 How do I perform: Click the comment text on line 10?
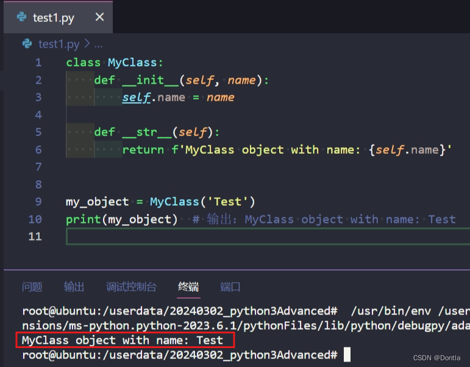(324, 220)
